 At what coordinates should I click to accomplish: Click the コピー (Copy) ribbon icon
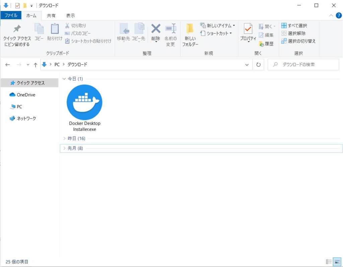[x=39, y=32]
